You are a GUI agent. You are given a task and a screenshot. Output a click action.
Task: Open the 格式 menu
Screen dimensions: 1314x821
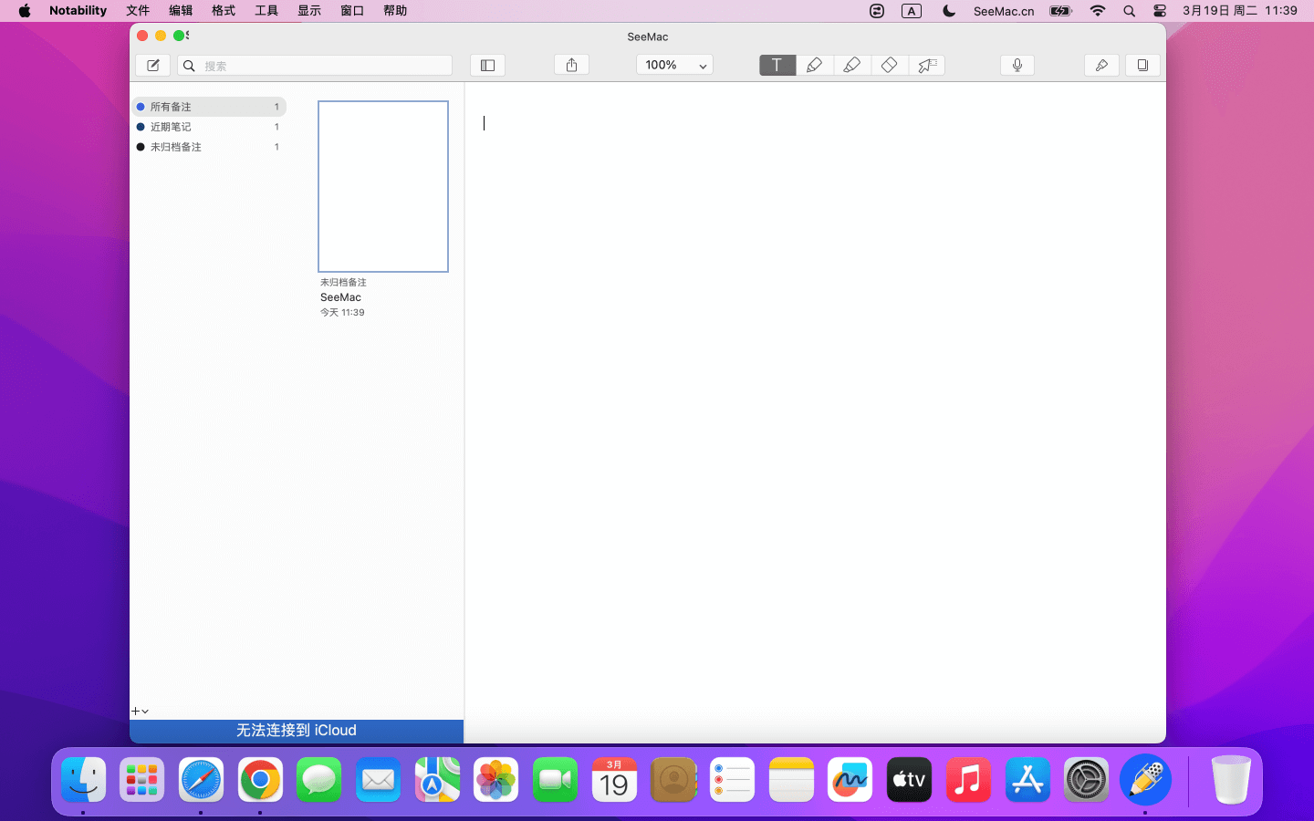pyautogui.click(x=224, y=11)
